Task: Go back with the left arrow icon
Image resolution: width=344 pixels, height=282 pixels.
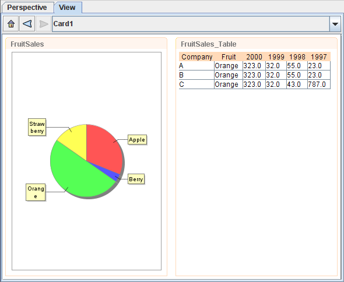Action: (x=27, y=24)
